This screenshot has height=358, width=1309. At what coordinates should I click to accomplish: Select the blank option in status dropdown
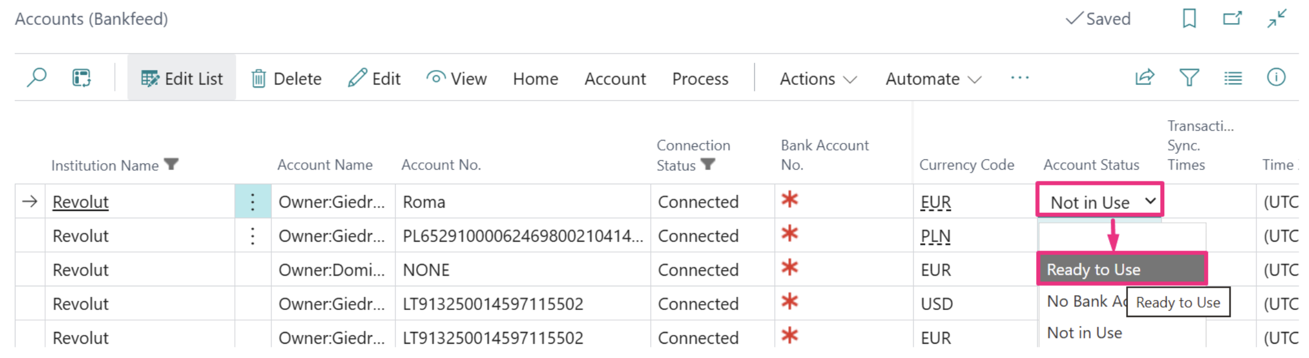point(1121,237)
